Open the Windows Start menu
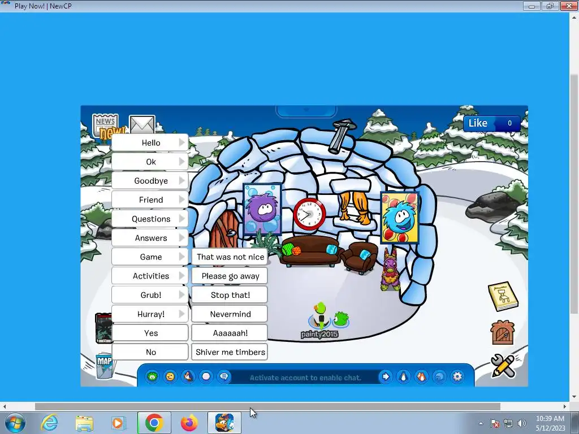The height and width of the screenshot is (434, 579). click(x=15, y=423)
